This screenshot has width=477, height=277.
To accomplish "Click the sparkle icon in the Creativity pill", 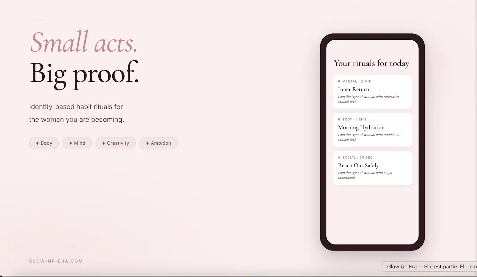I will coord(104,143).
